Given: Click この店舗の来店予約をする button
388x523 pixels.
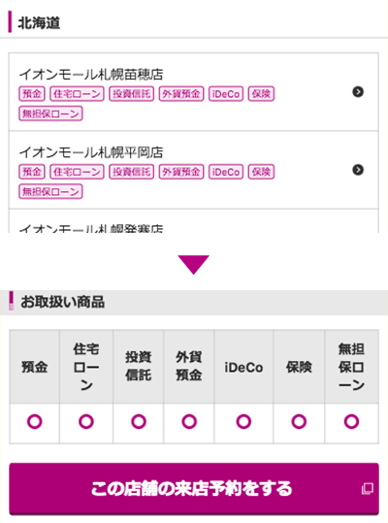Looking at the screenshot, I should coord(194,489).
